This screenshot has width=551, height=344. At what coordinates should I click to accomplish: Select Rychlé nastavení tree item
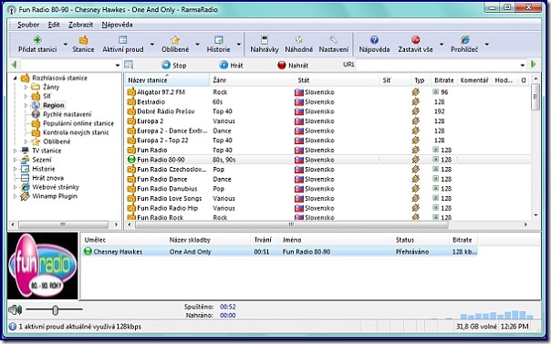pyautogui.click(x=67, y=114)
